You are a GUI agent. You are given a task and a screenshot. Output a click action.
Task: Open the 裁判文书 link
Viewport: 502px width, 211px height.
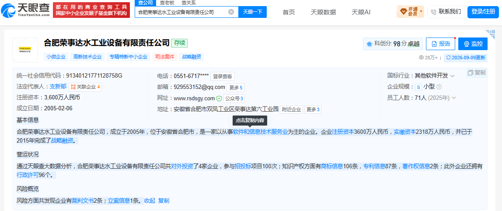pyautogui.click(x=83, y=201)
